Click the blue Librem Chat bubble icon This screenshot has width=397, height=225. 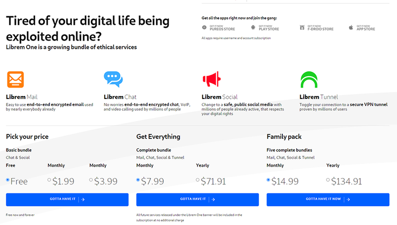tap(113, 80)
